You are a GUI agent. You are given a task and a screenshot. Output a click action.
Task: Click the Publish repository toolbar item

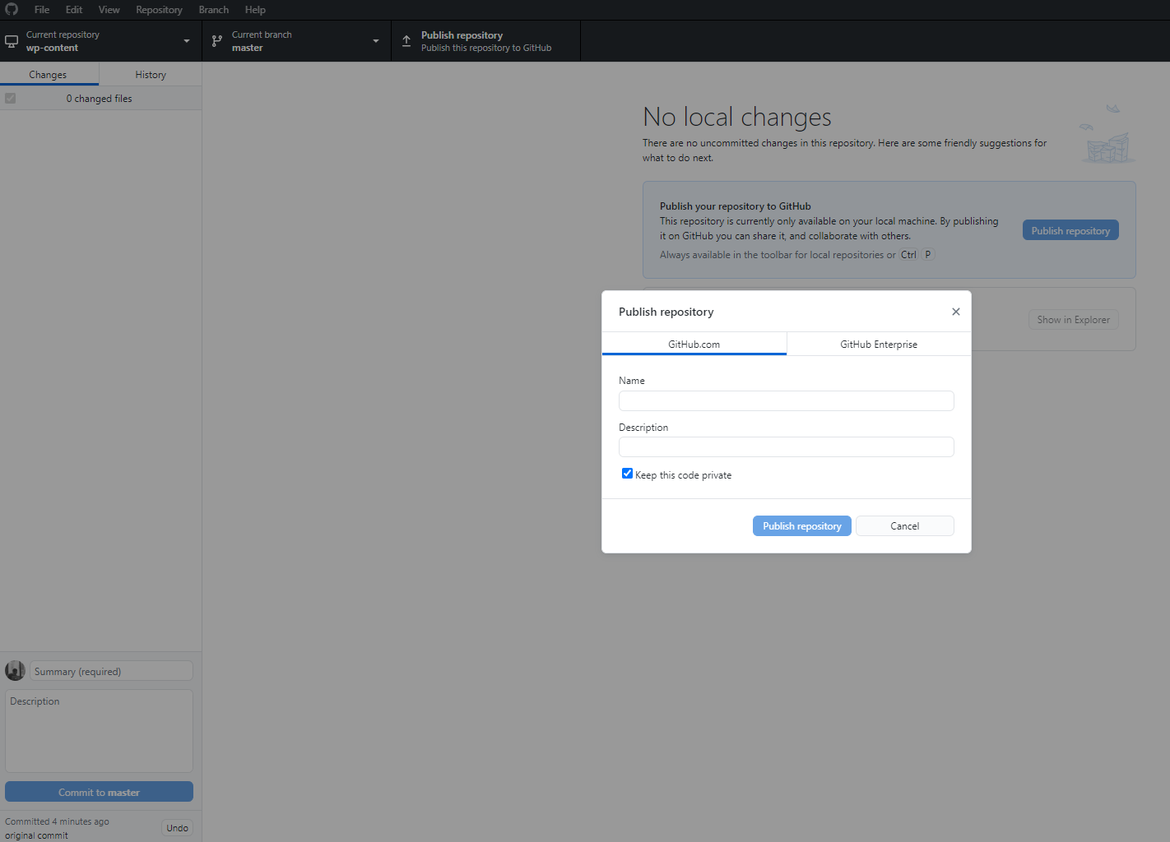(x=486, y=41)
